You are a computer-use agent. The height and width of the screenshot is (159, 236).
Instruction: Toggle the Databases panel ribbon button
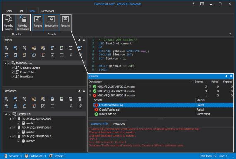click(51, 23)
